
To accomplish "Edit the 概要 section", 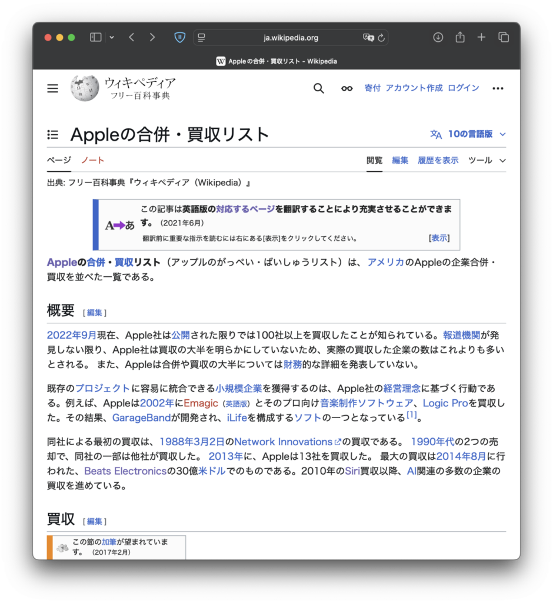I will 95,313.
